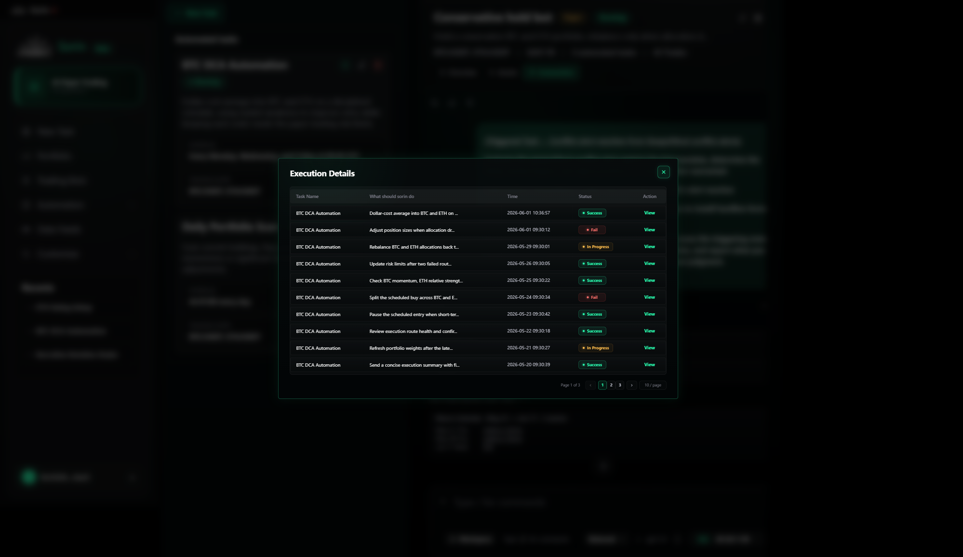
Task: Open View for 'Send a concise execution summary'
Action: 649,365
